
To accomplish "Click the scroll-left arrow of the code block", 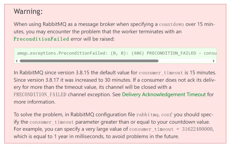I will point(16,61).
